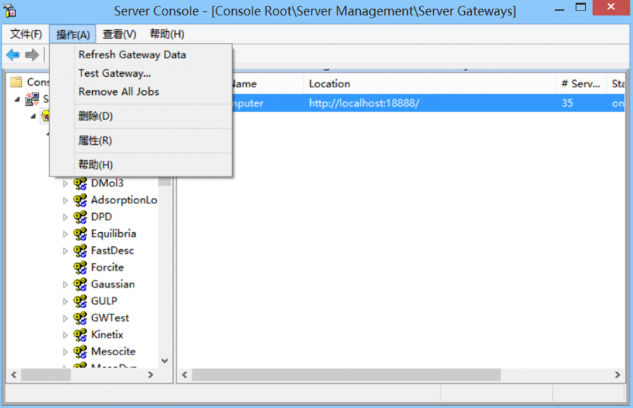Choose Test Gateway... menu entry

141,73
